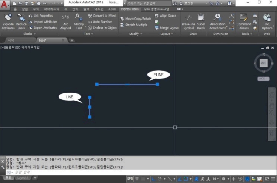This screenshot has width=277, height=183.
Task: Open the Modify Text dropdown arrow
Action: [85, 26]
